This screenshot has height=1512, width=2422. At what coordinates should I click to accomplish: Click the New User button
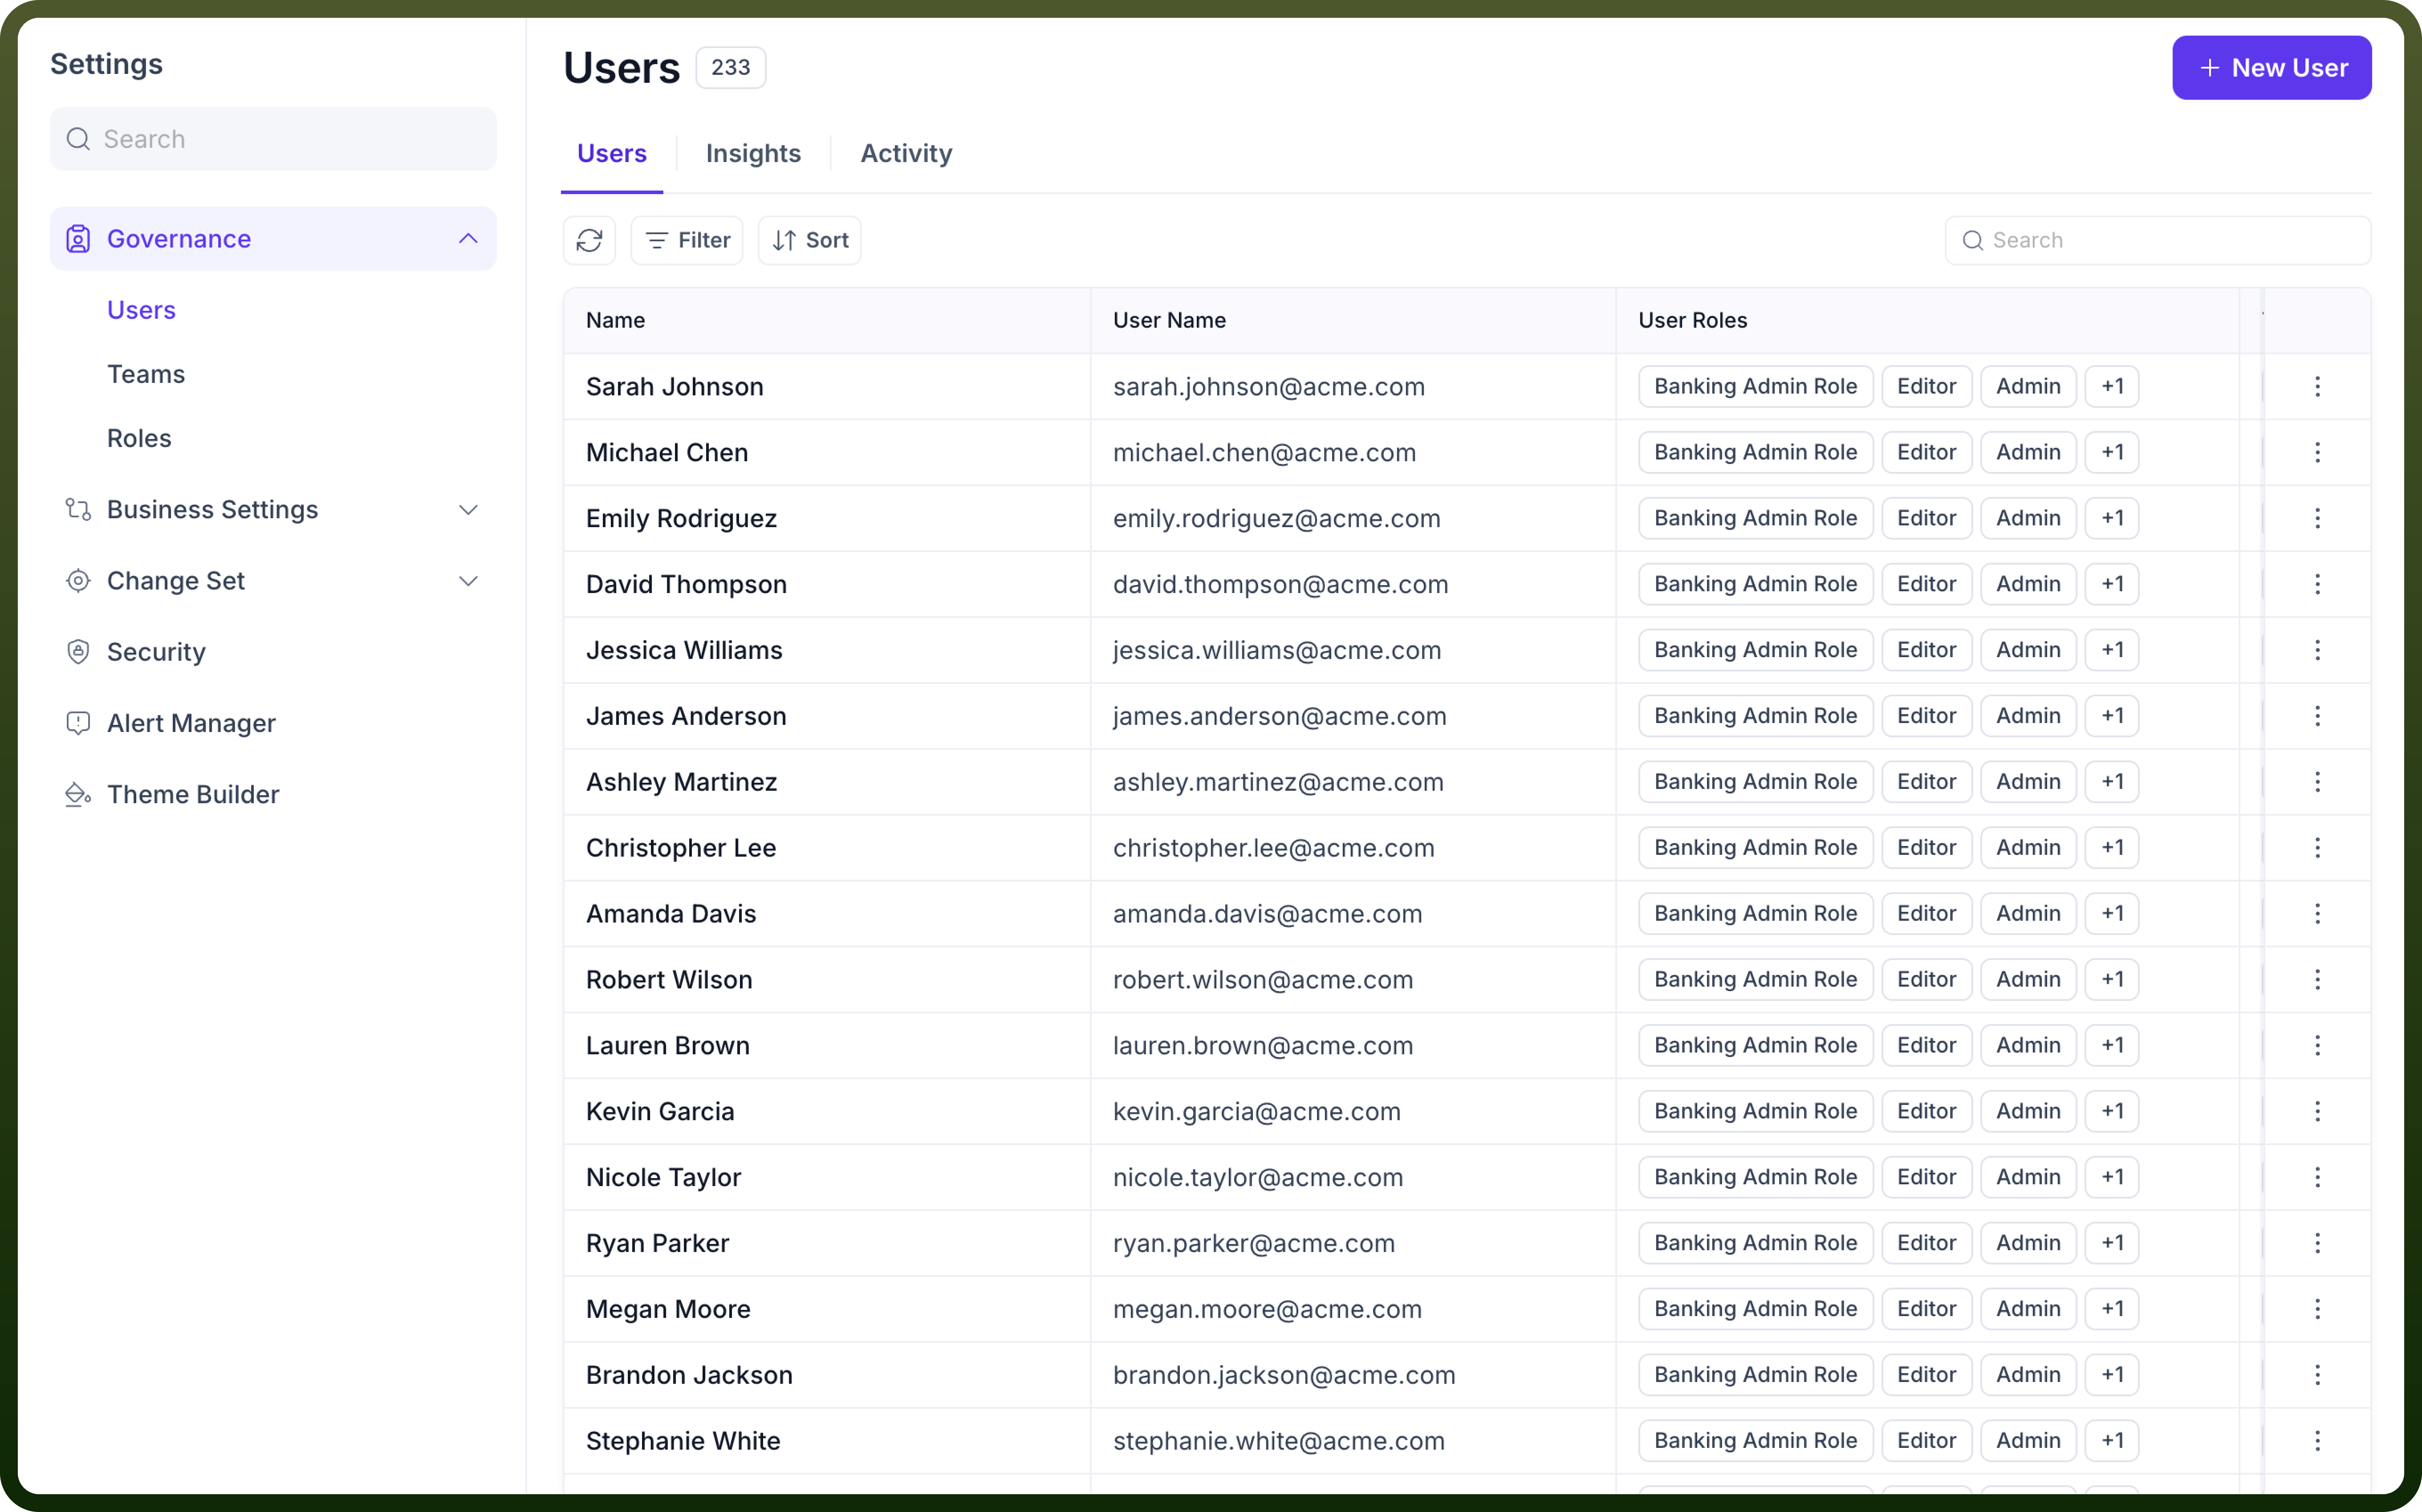2271,68
